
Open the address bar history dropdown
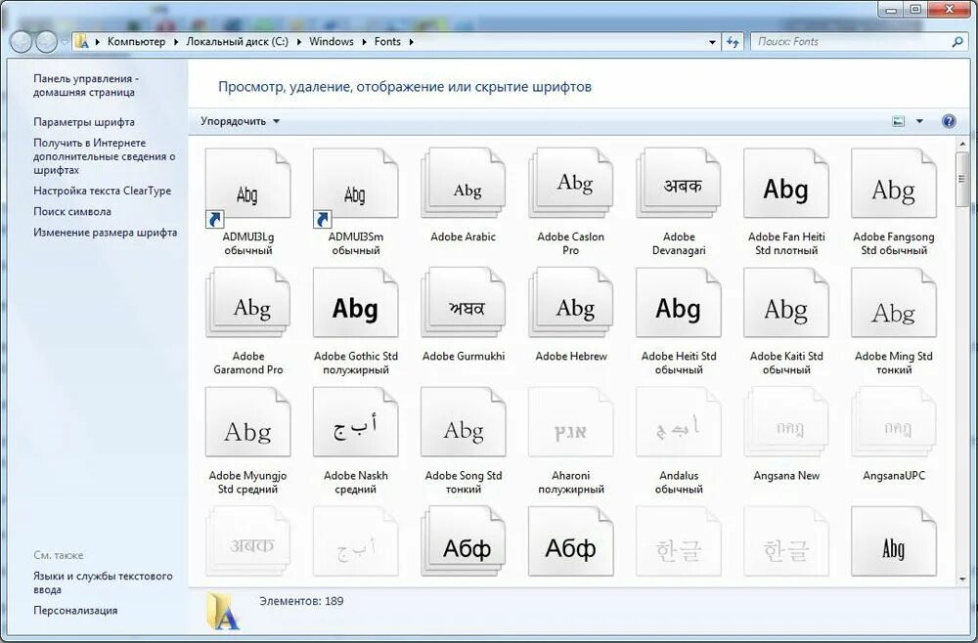[x=712, y=42]
